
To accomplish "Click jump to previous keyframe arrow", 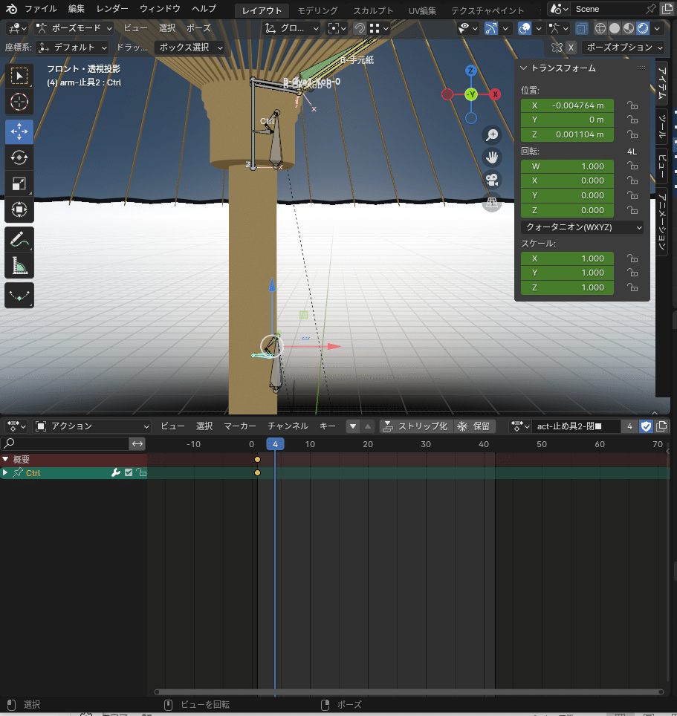I will click(x=353, y=426).
